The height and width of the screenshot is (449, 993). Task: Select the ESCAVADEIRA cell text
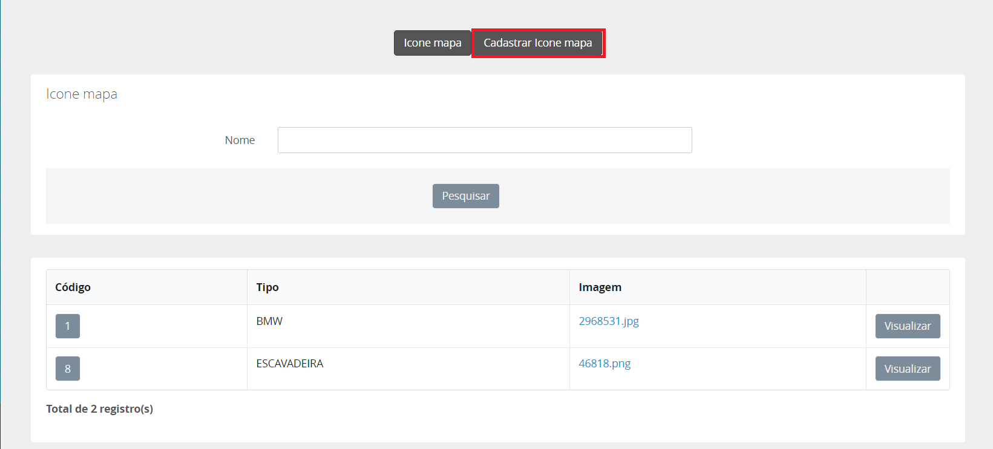tap(290, 364)
